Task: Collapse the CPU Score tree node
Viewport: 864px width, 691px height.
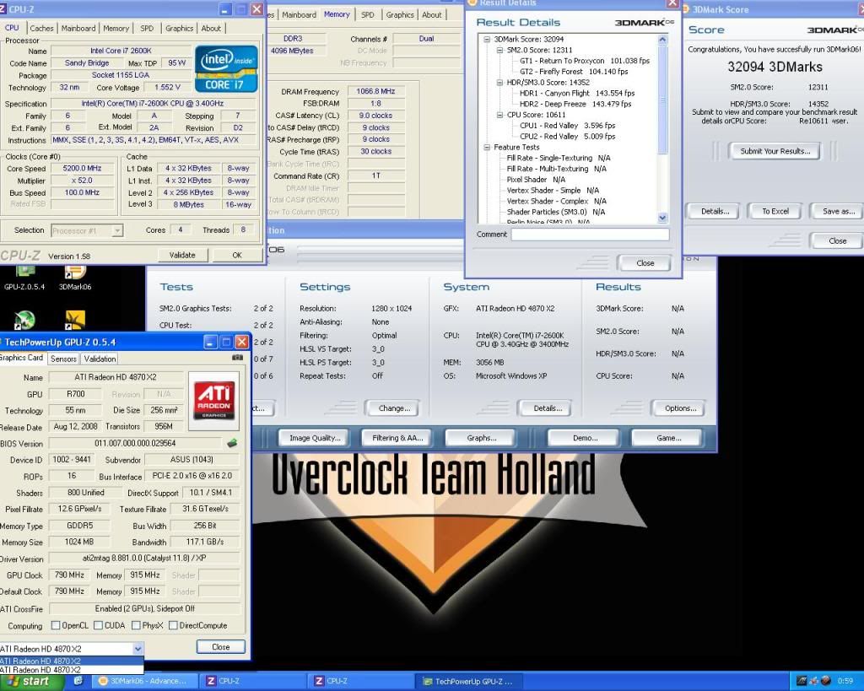Action: pyautogui.click(x=499, y=115)
